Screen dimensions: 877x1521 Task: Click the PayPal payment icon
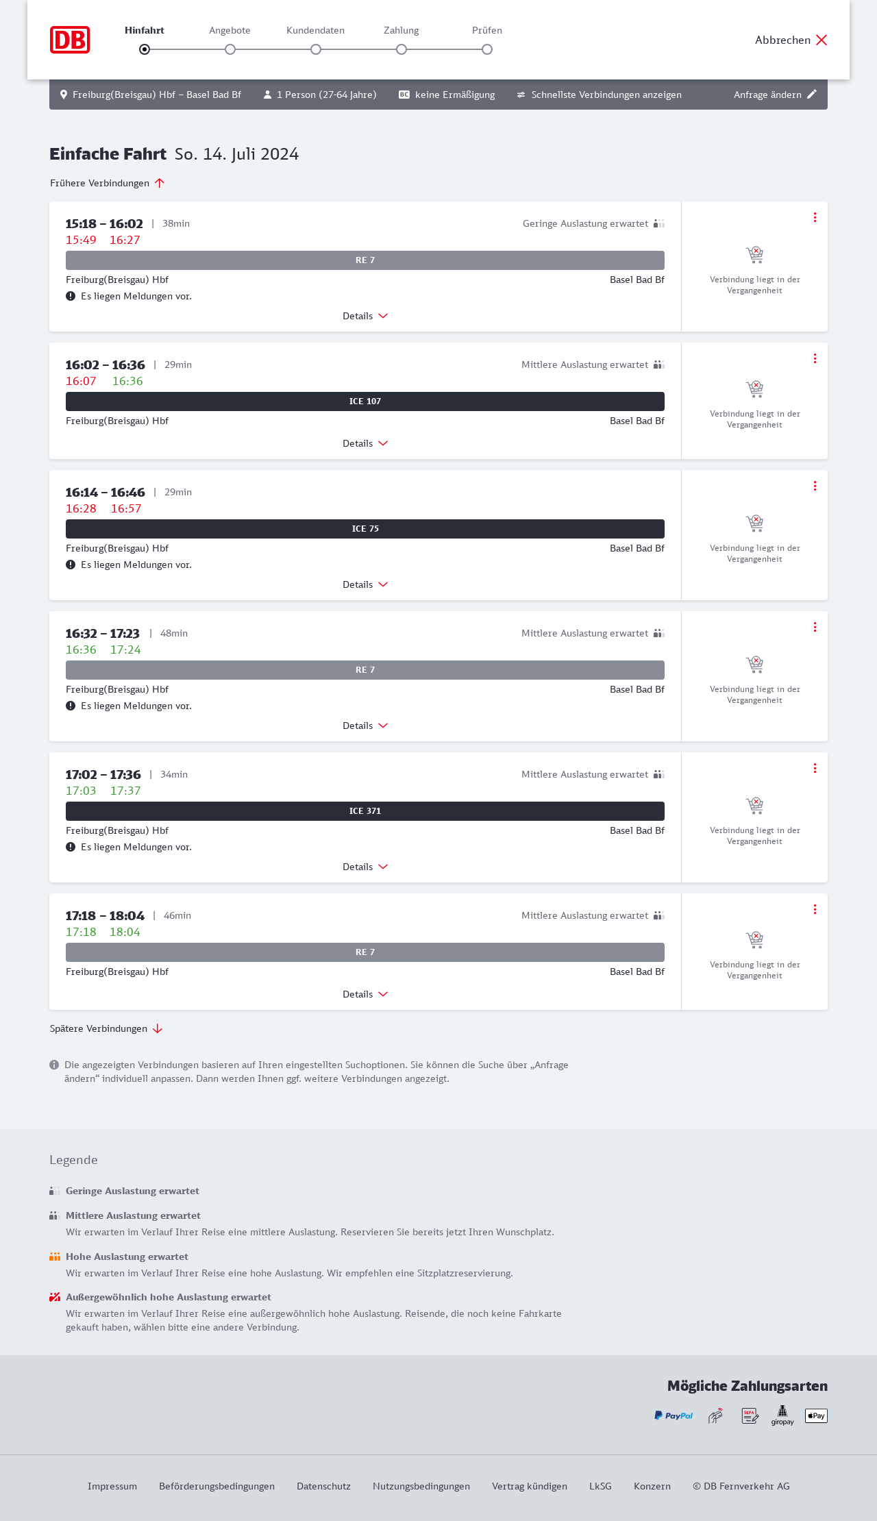pos(674,1415)
